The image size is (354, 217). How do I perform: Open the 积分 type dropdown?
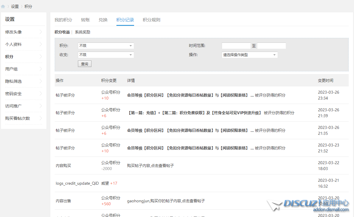pyautogui.click(x=106, y=46)
